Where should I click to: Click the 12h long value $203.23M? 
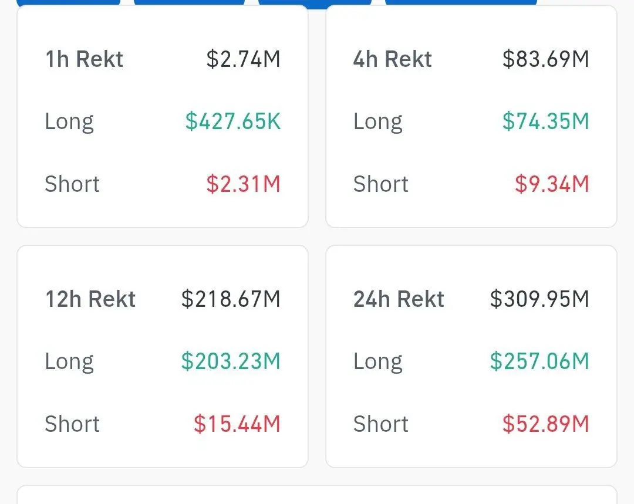[x=231, y=361]
